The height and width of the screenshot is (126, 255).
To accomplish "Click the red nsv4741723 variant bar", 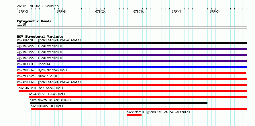I will point(138,97).
